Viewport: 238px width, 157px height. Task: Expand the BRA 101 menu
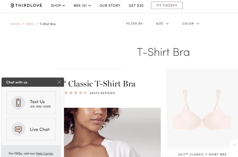pyautogui.click(x=82, y=6)
